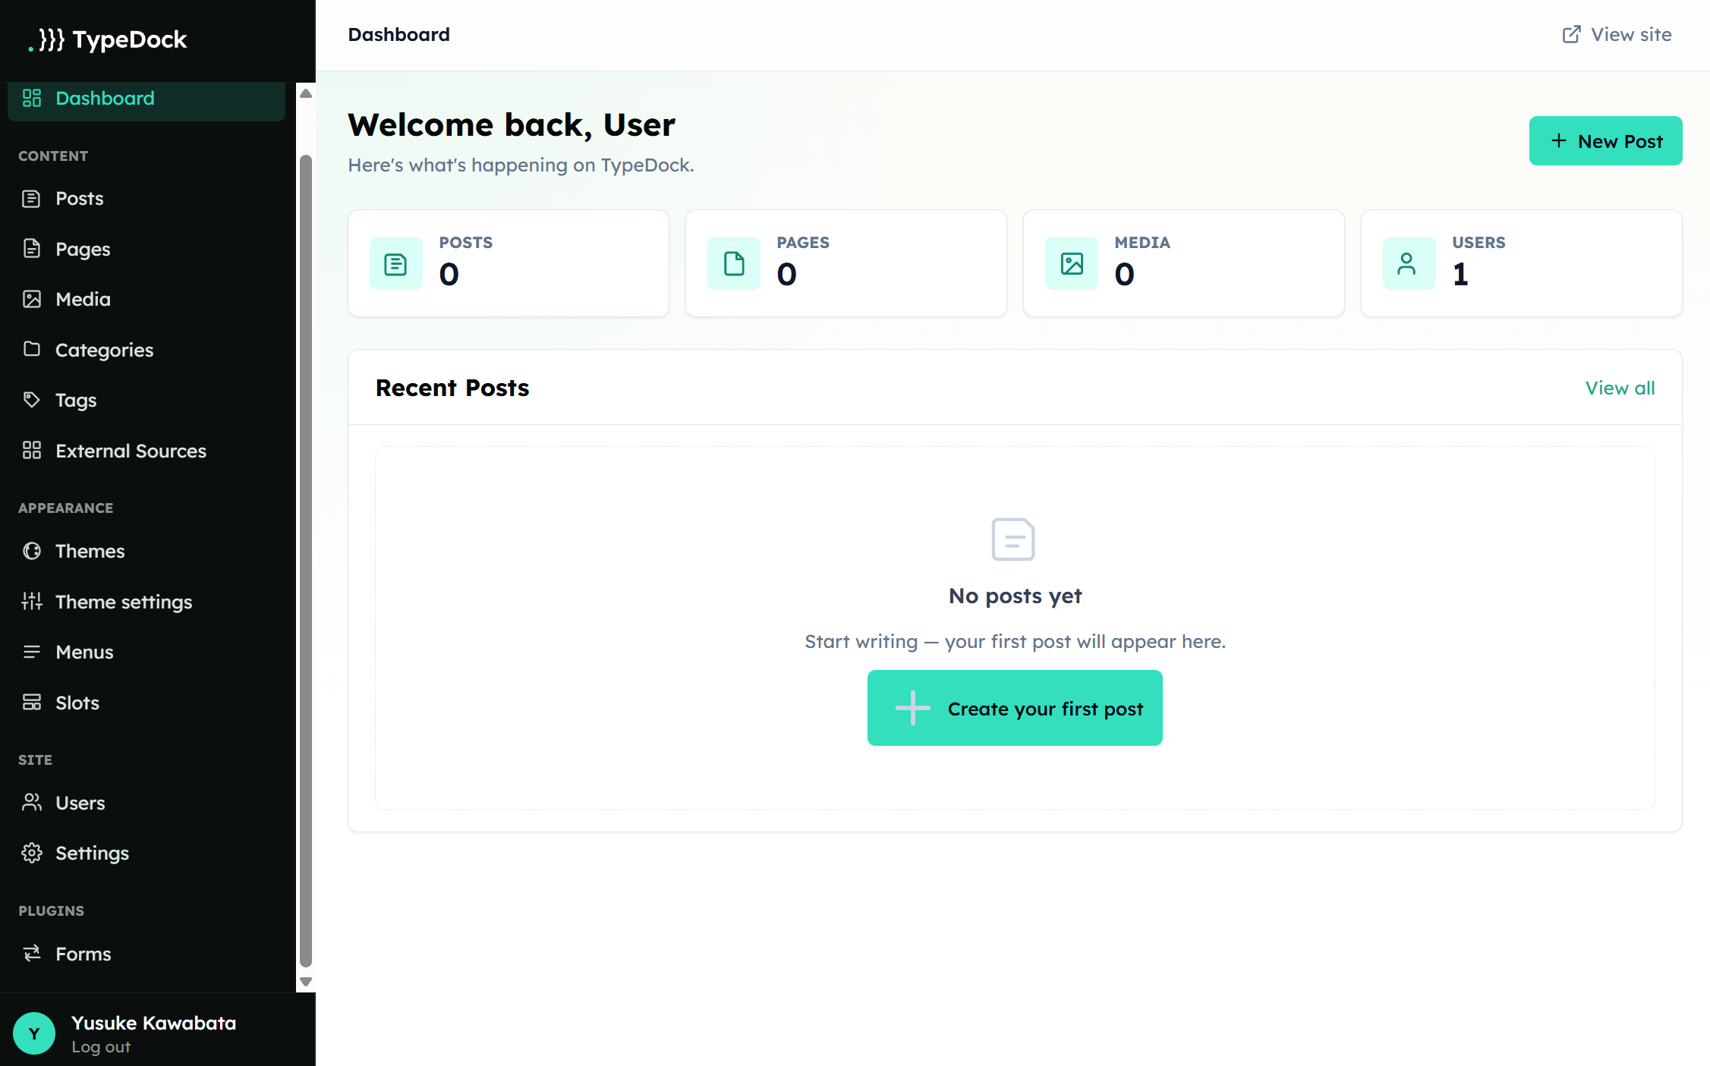Image resolution: width=1710 pixels, height=1066 pixels.
Task: Click the POSTS stat card label
Action: [x=466, y=243]
